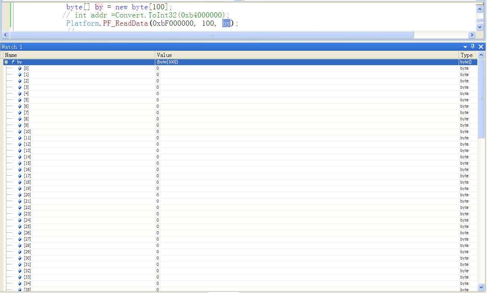Select array element name [22]
Viewport: 487px width, 293px height.
pos(27,207)
